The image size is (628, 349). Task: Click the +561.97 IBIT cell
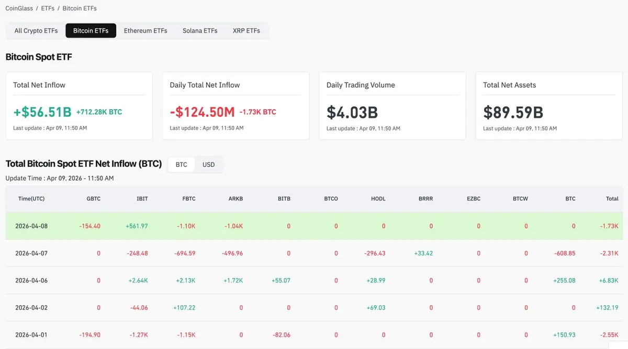coord(137,226)
